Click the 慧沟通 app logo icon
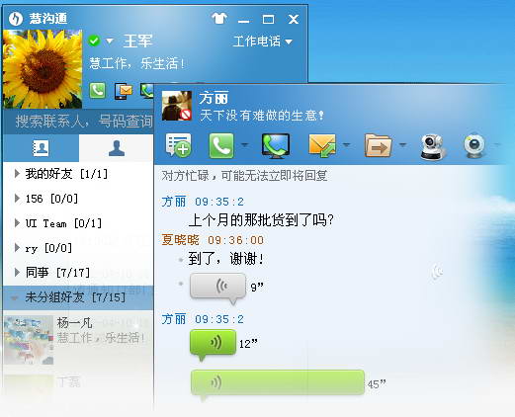 [x=16, y=19]
